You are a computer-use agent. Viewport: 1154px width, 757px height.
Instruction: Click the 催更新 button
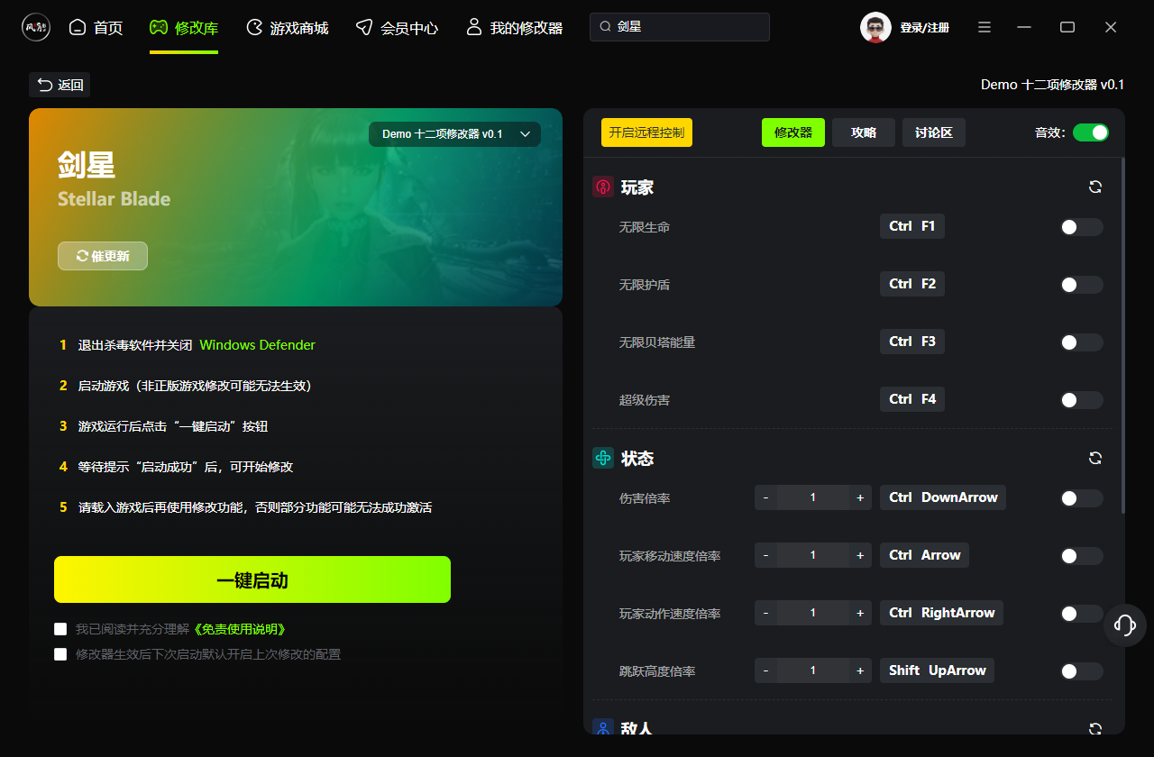[x=103, y=256]
